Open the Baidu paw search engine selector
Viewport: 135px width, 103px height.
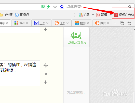click(63, 7)
